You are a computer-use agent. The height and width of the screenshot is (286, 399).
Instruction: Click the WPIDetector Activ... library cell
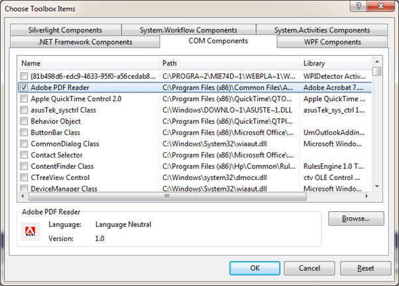pyautogui.click(x=334, y=76)
